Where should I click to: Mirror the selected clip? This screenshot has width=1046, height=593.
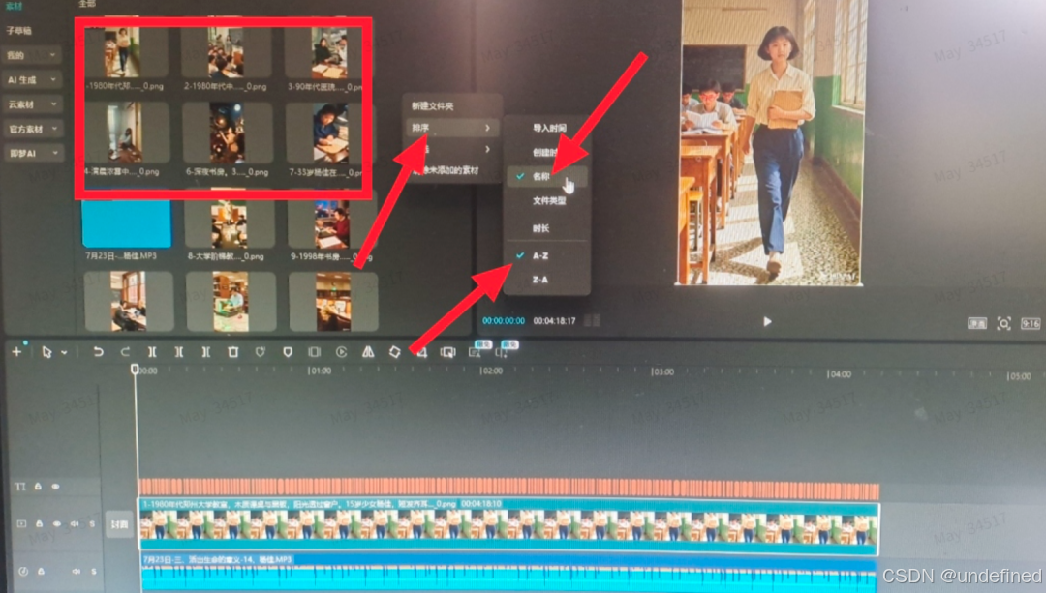point(368,352)
